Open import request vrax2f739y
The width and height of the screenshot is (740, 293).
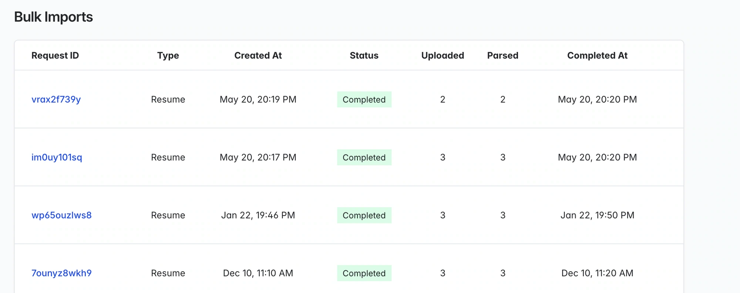(56, 100)
